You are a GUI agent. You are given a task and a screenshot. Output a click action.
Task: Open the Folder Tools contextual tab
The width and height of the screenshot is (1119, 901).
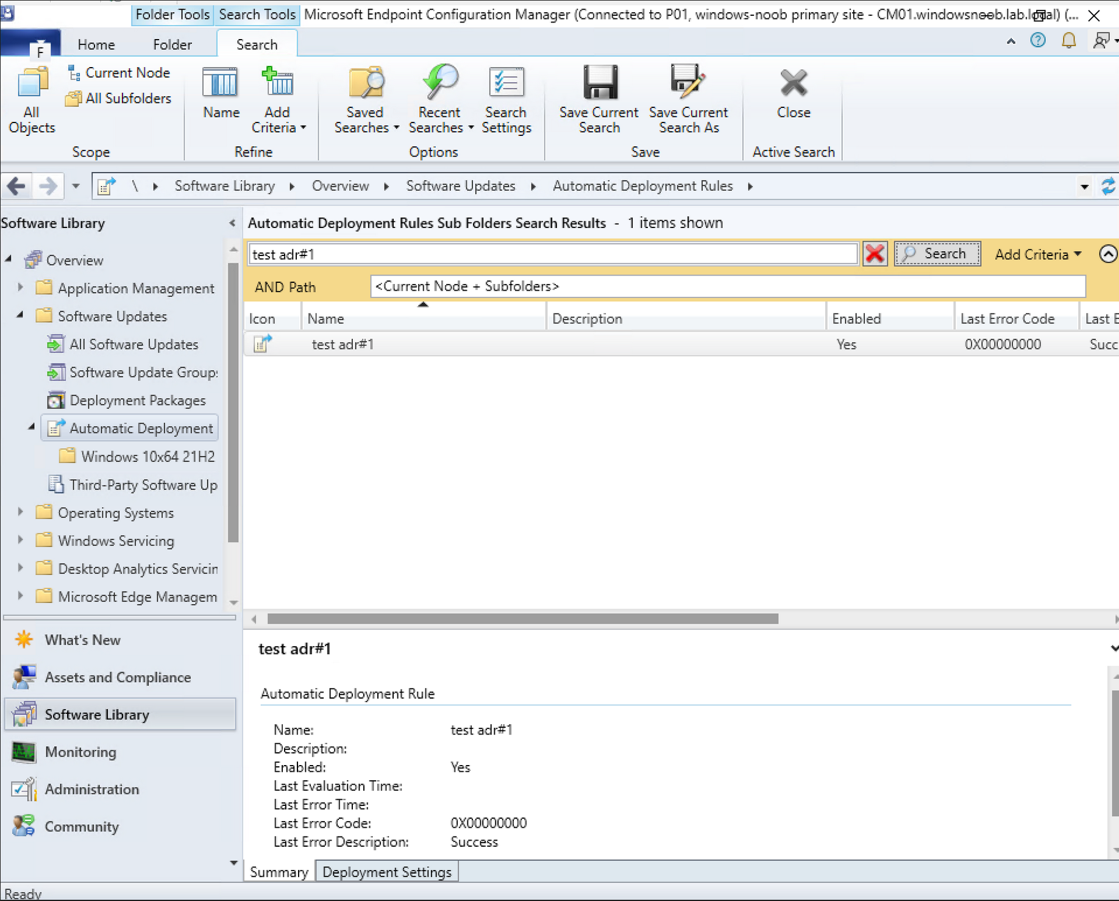(x=172, y=14)
